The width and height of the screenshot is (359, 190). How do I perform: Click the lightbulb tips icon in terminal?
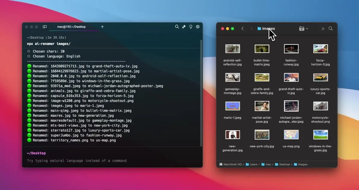[x=191, y=27]
